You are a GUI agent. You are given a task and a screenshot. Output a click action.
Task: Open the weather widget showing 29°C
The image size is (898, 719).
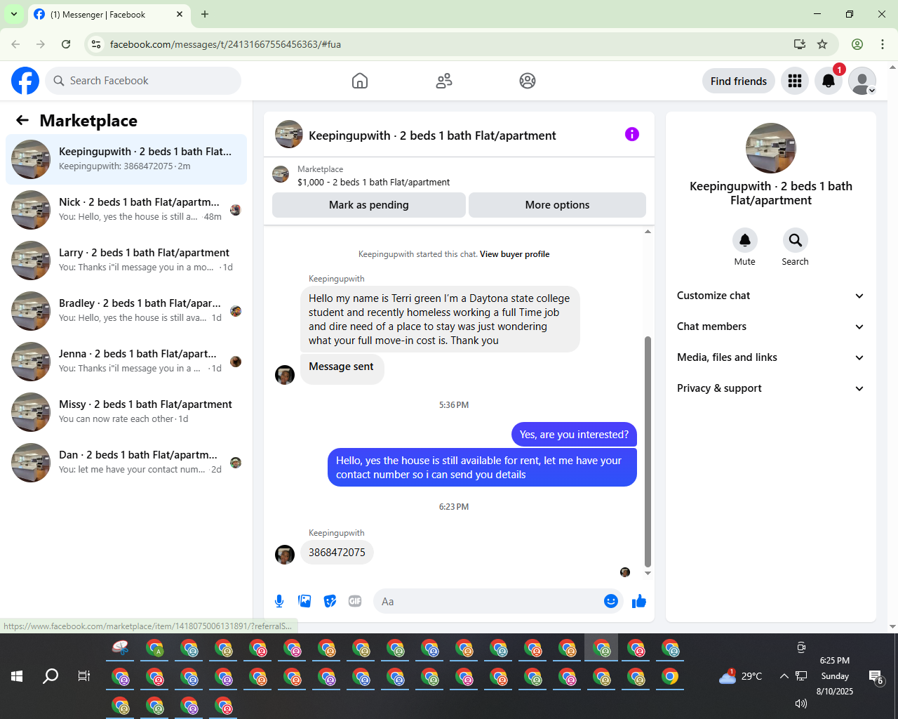[x=740, y=676]
